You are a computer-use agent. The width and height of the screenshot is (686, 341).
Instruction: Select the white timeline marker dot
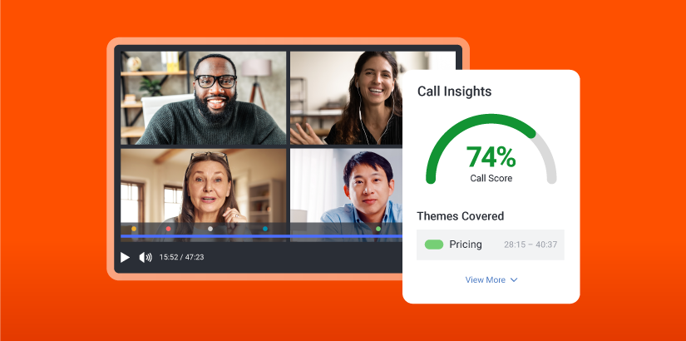tap(210, 229)
